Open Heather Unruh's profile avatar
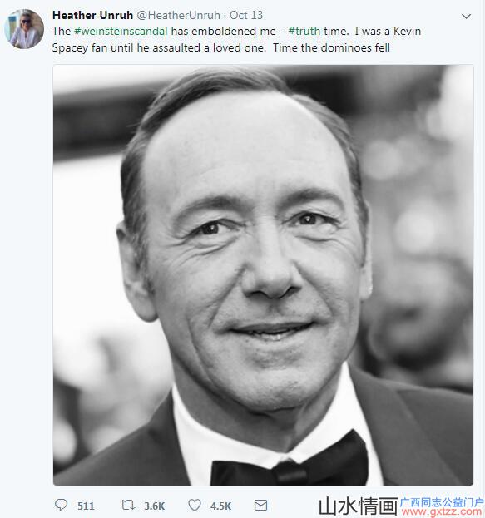The width and height of the screenshot is (485, 518). [24, 29]
